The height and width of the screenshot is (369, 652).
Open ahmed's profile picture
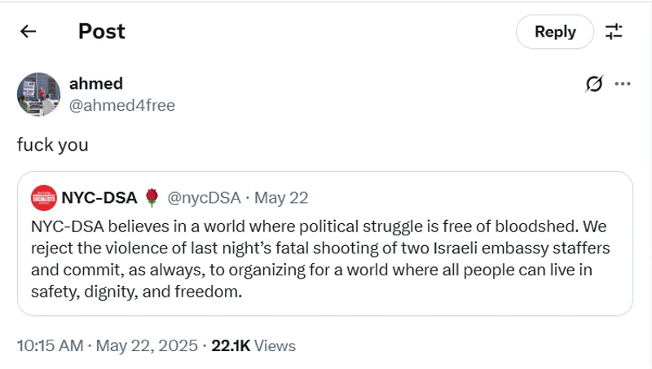click(x=38, y=94)
